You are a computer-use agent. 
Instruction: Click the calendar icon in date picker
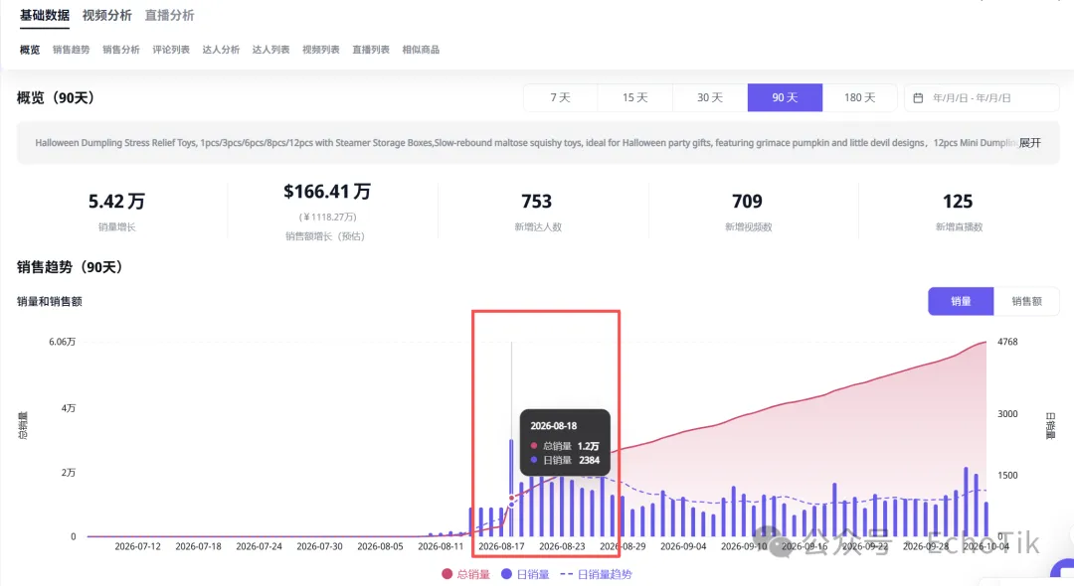[x=918, y=98]
